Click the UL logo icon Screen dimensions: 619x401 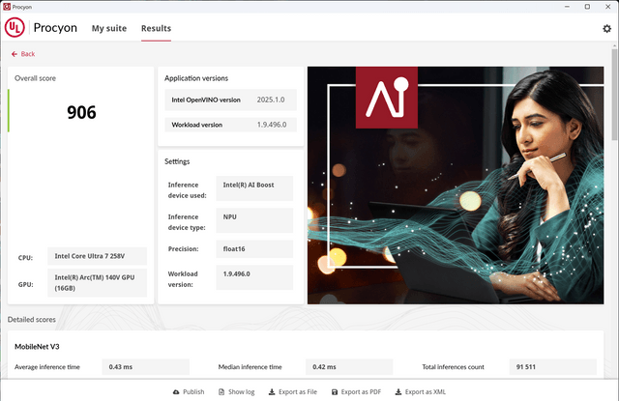pos(15,28)
